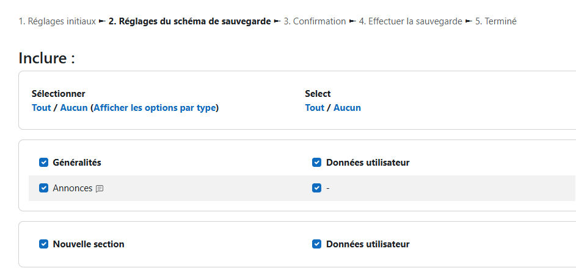576x268 pixels.
Task: Click Aucun under Select heading
Action: point(347,108)
